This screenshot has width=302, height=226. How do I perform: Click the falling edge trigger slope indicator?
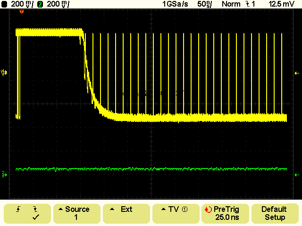click(248, 4)
